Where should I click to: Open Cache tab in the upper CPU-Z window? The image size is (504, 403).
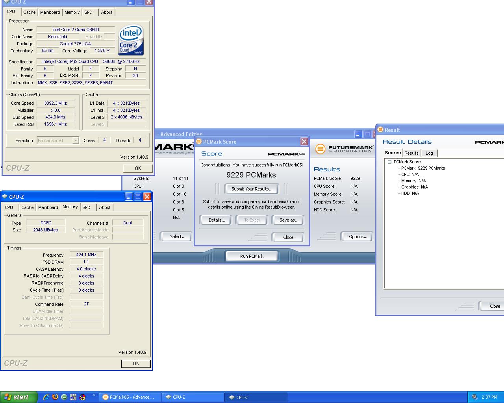tap(30, 12)
